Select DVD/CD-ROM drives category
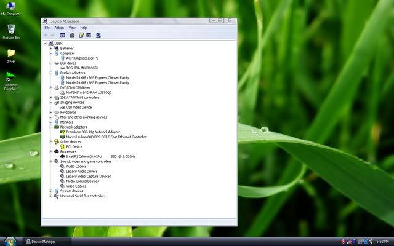This screenshot has height=246, width=394. 75,87
